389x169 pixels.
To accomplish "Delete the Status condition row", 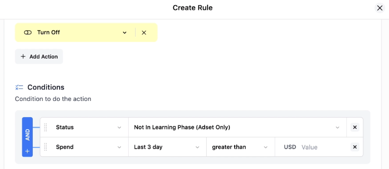I will [x=355, y=127].
